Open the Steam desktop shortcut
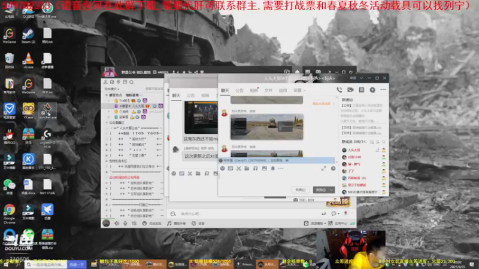479x269 pixels. [x=28, y=36]
